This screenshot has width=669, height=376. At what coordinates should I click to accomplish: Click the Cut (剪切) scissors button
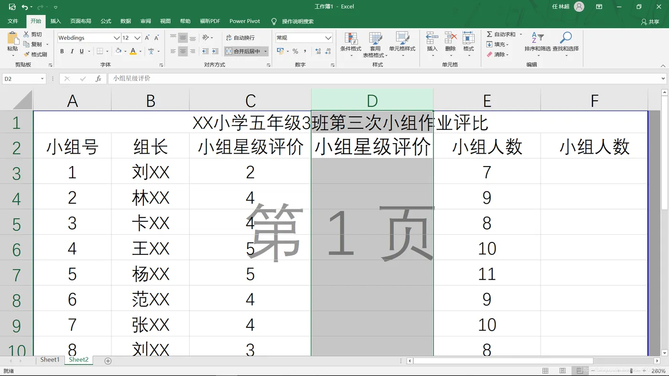pos(32,34)
